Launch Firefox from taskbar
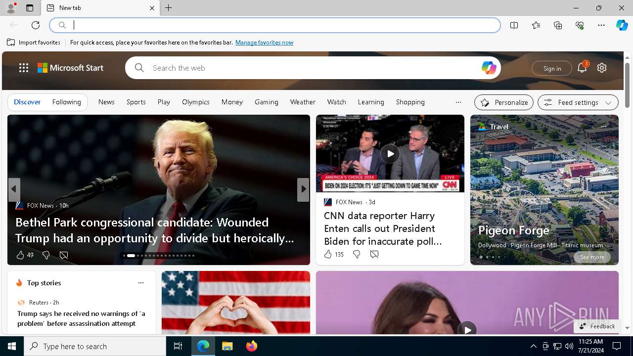This screenshot has height=356, width=633. (x=252, y=346)
